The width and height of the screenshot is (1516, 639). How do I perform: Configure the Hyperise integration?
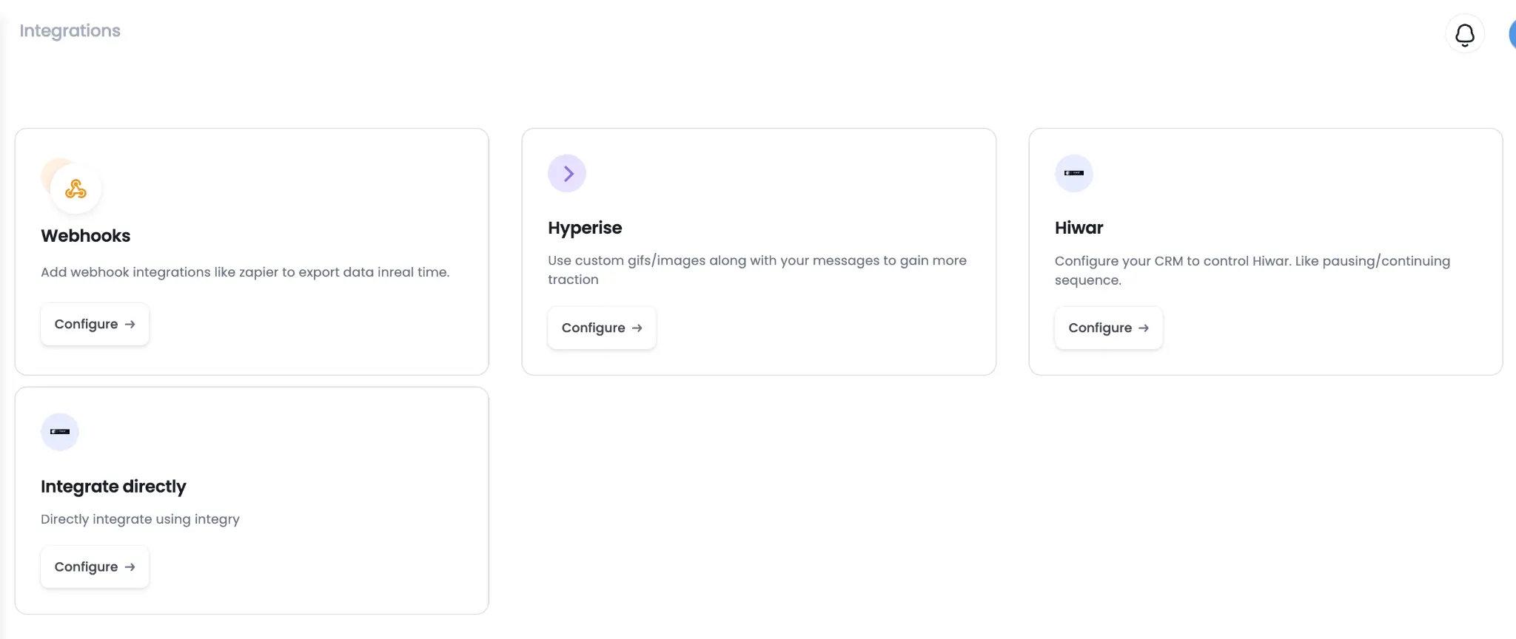pos(601,328)
